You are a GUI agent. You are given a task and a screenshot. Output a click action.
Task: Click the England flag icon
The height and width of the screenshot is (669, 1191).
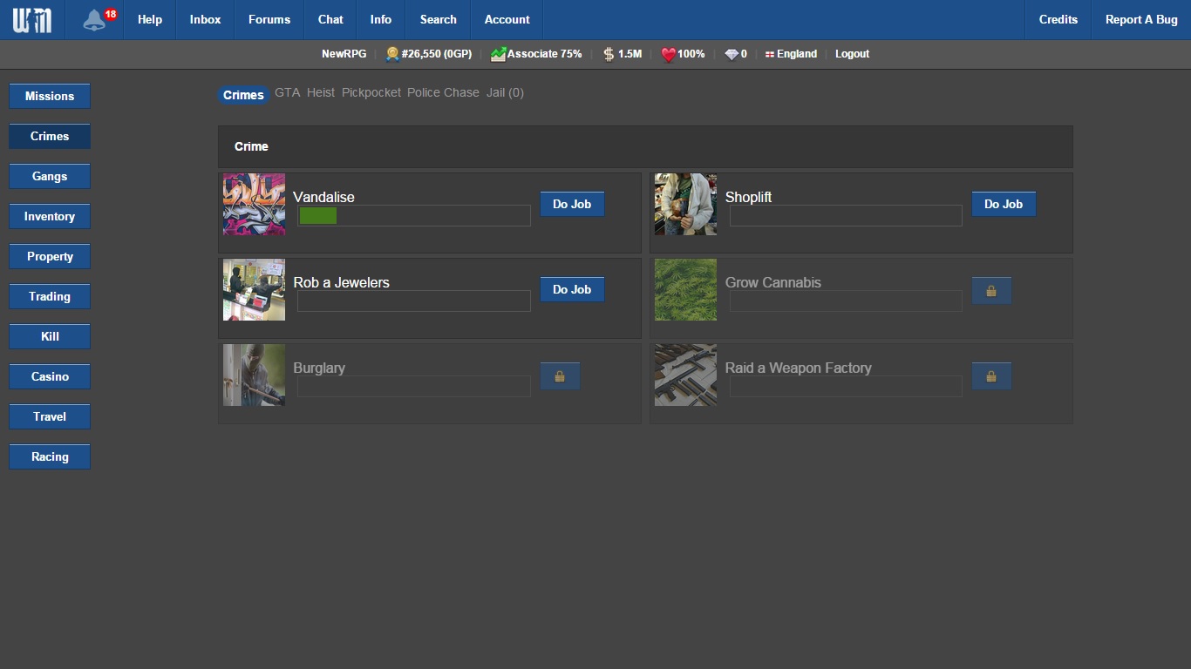pos(770,54)
